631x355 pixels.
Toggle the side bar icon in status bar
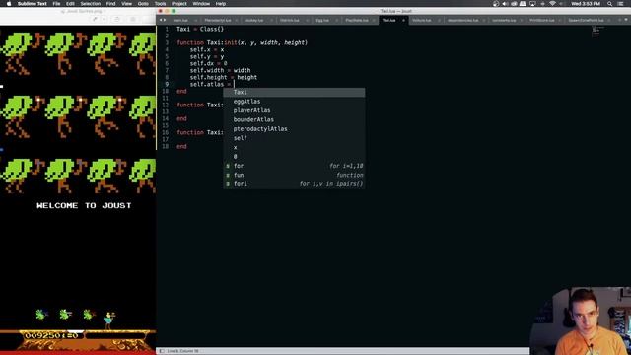pyautogui.click(x=162, y=351)
